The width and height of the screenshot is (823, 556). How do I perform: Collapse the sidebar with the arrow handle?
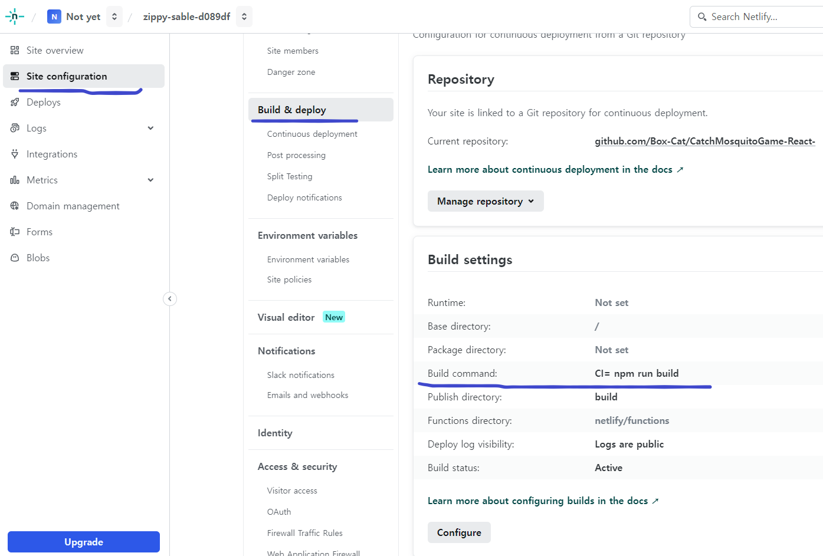coord(170,299)
